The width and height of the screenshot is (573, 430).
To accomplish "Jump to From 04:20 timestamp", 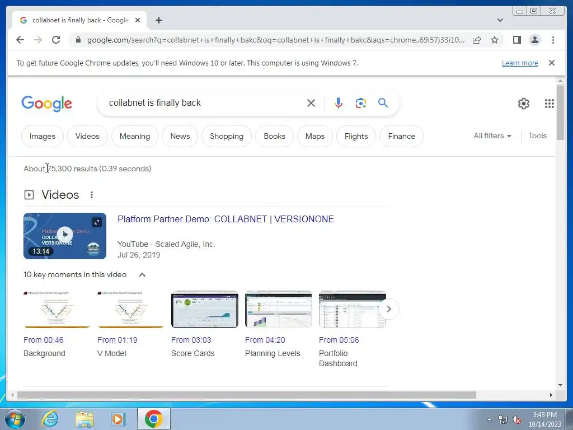I will pyautogui.click(x=265, y=340).
